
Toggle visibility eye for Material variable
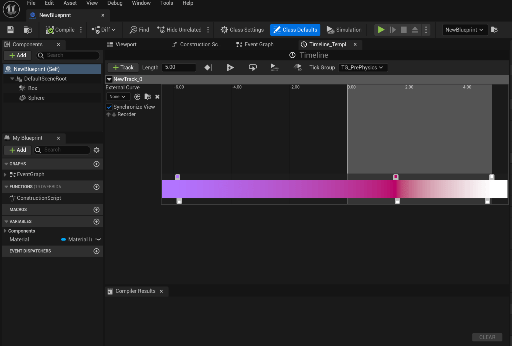98,240
